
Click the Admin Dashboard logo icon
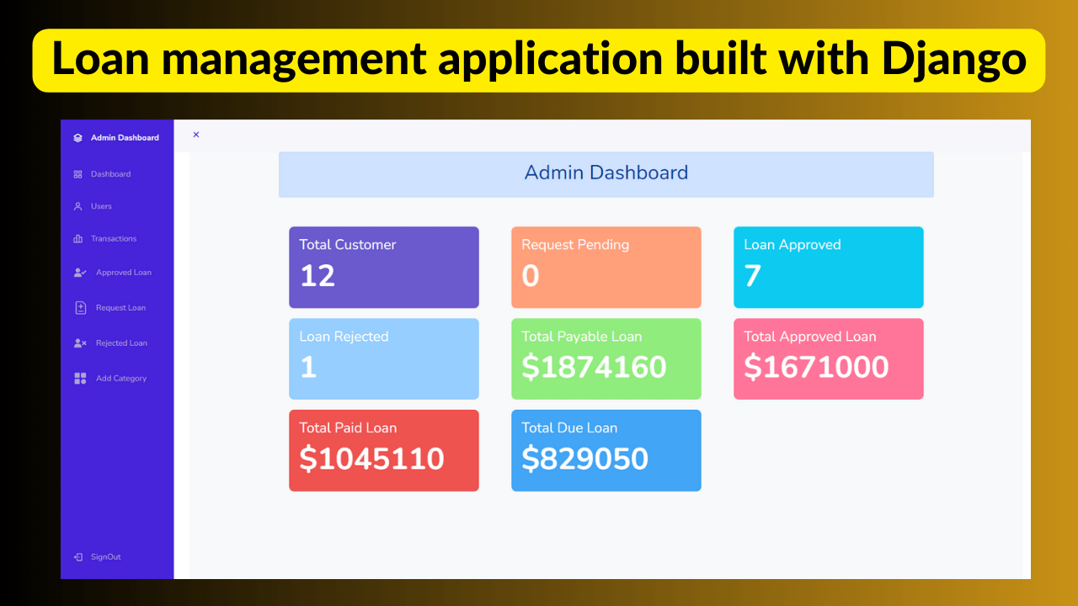(78, 138)
